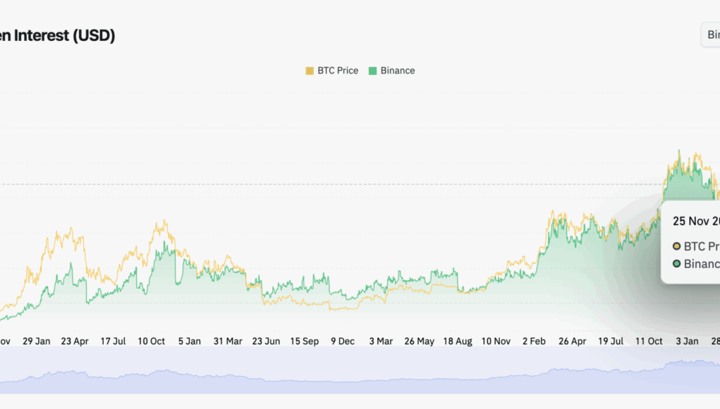Click the tooltip's Binance indicator icon

[x=677, y=264]
